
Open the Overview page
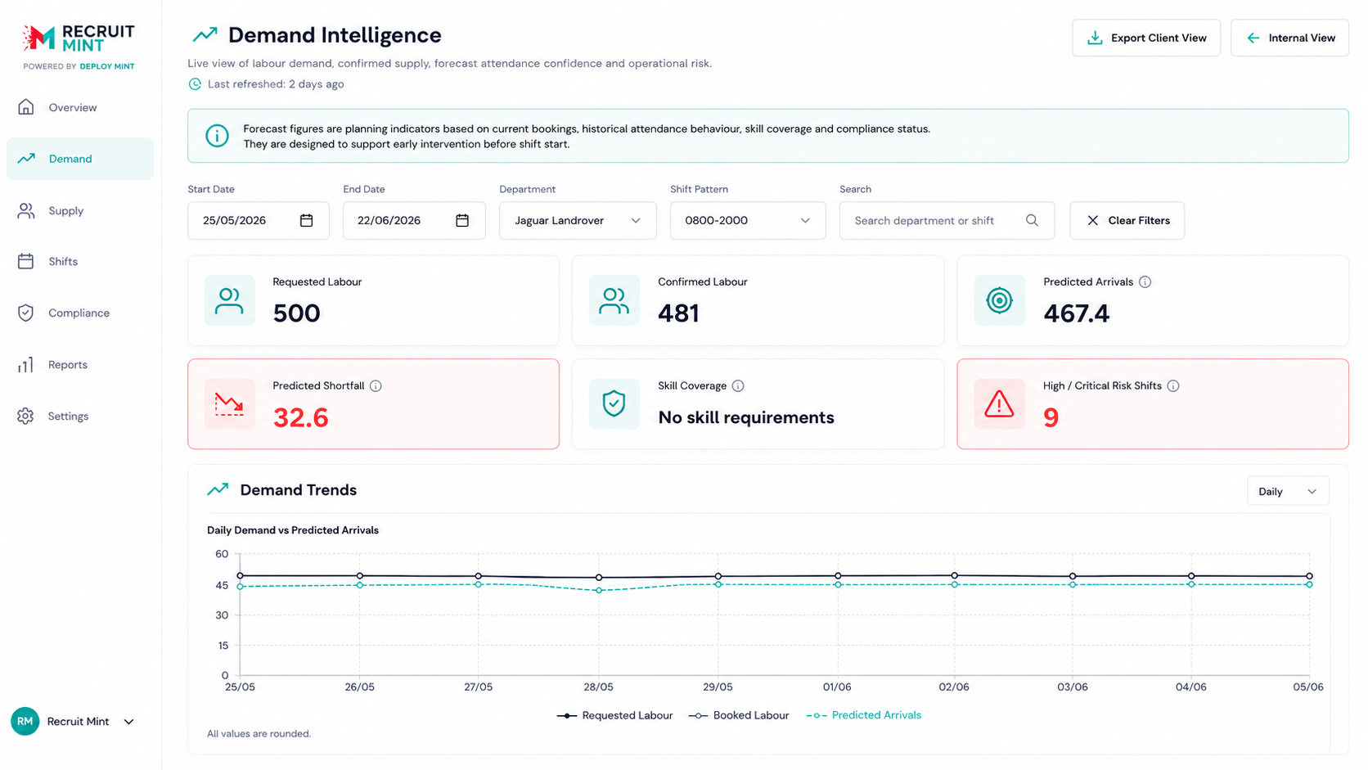[80, 107]
